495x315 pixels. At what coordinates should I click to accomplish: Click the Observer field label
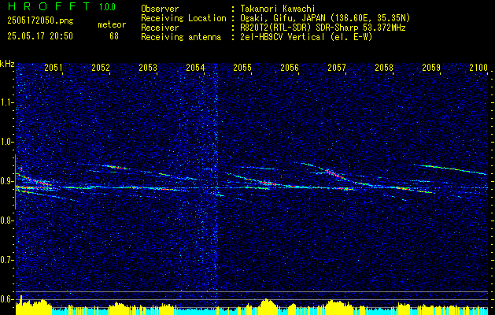click(160, 9)
